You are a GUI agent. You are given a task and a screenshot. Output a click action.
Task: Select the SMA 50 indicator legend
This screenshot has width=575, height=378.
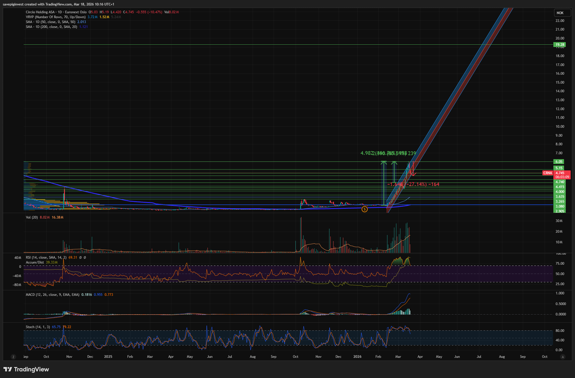click(50, 22)
